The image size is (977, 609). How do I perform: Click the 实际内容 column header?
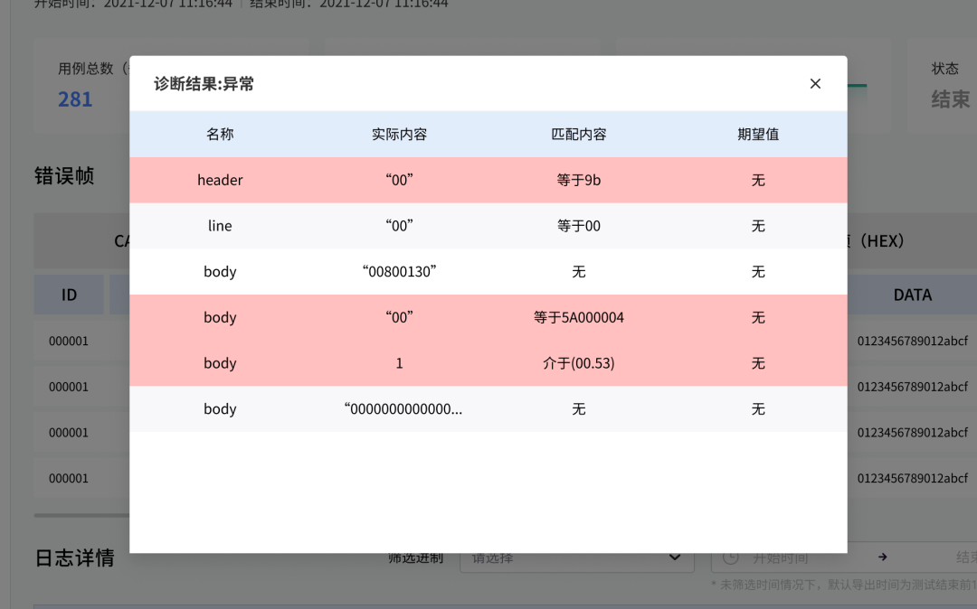(399, 135)
